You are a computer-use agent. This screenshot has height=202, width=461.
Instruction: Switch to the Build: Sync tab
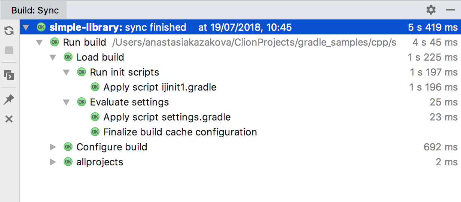click(35, 10)
